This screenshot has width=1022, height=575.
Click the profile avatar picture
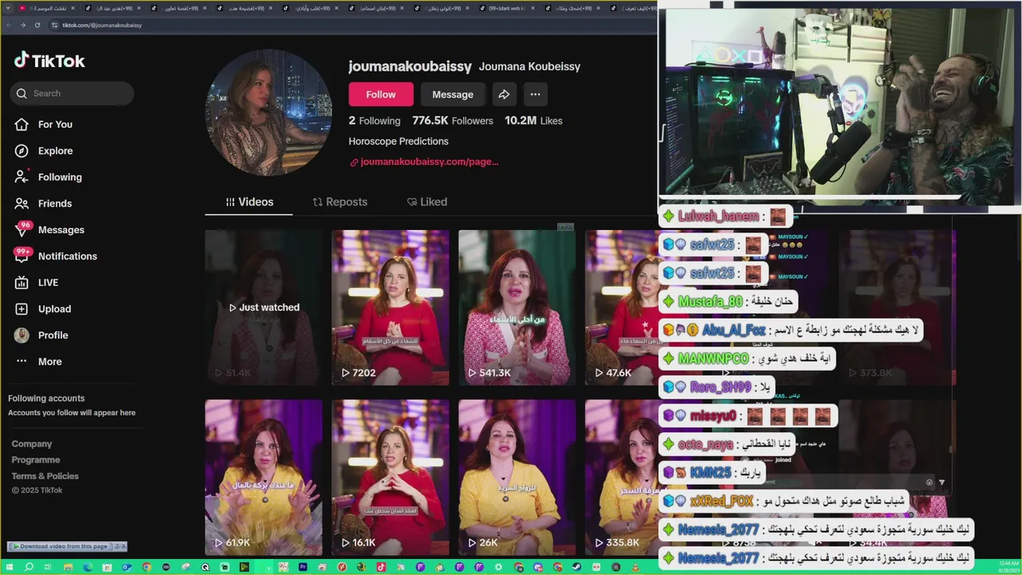pyautogui.click(x=269, y=113)
